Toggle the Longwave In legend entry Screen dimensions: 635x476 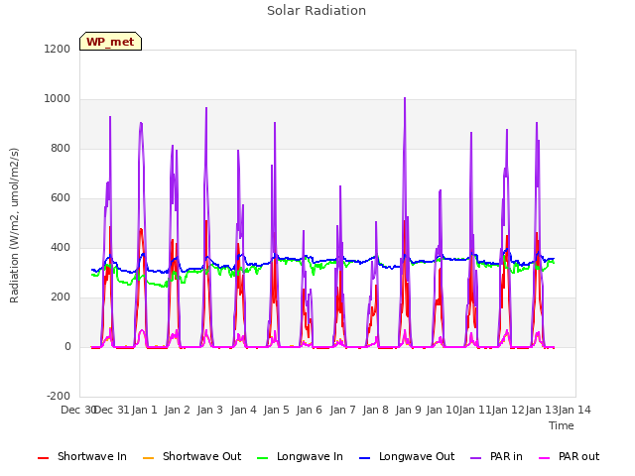[300, 456]
